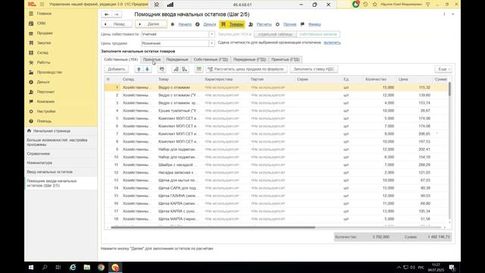Image resolution: width=485 pixels, height=273 pixels.
Task: Expand the Цены продажи dropdown arrow
Action: click(211, 43)
